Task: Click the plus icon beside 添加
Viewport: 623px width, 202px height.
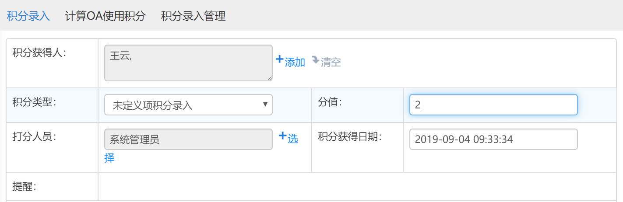Action: (x=279, y=59)
